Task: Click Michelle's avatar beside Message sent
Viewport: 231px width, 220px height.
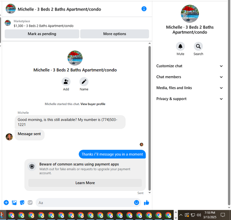Action: click(9, 137)
